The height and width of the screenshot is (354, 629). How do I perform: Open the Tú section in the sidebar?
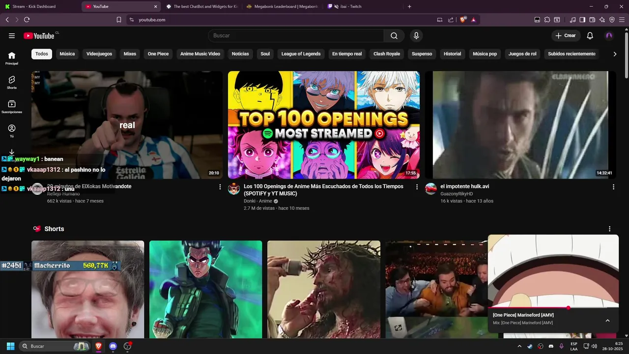pyautogui.click(x=12, y=131)
